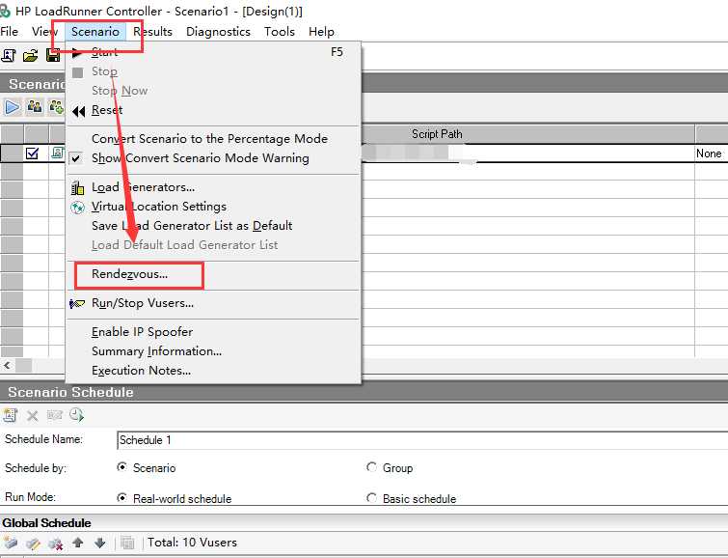Open the File menu
The width and height of the screenshot is (728, 558).
click(x=10, y=32)
